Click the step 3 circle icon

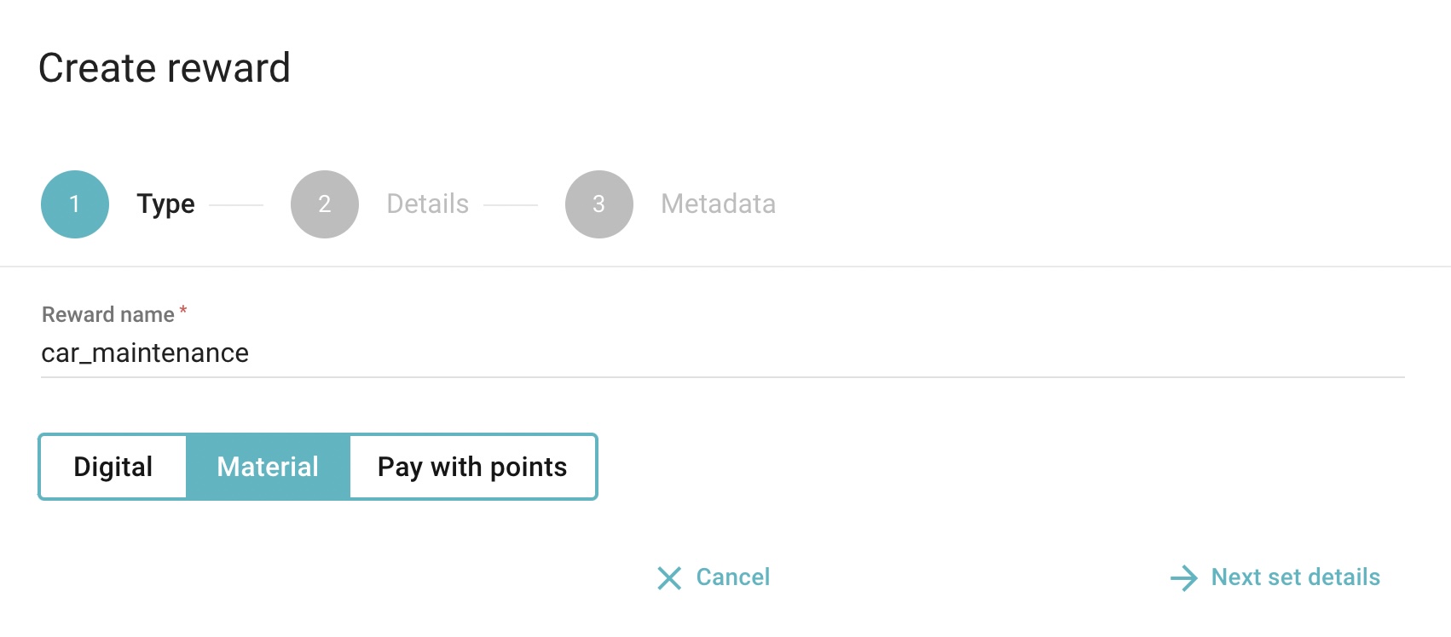[x=599, y=204]
